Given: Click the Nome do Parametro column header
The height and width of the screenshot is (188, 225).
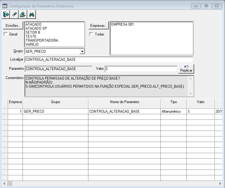Looking at the screenshot, I should tap(125, 104).
